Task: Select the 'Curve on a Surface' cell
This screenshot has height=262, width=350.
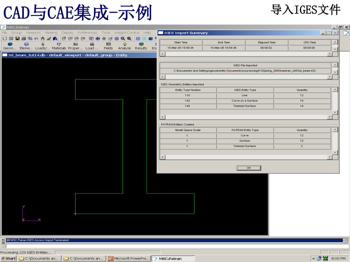Action: [x=245, y=101]
